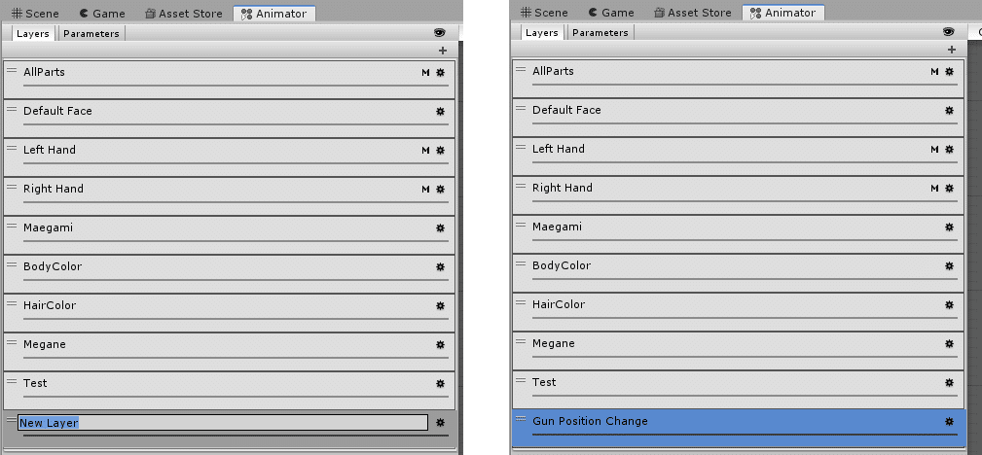The image size is (982, 455).
Task: Select Animator tab in right window
Action: [x=783, y=13]
